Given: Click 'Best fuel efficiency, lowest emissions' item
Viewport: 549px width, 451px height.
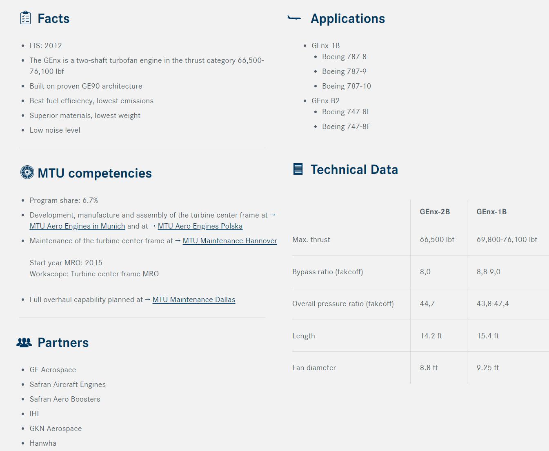Looking at the screenshot, I should pos(91,101).
